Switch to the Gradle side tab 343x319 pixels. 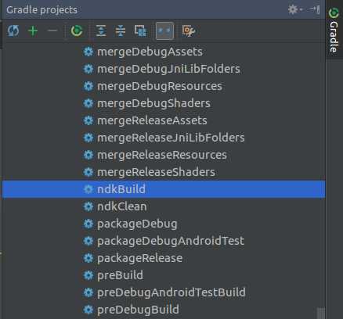coord(334,30)
